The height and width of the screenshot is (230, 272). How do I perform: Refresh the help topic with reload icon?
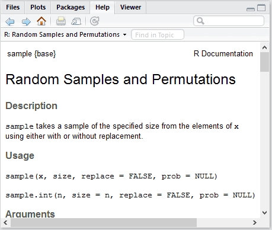coord(94,21)
